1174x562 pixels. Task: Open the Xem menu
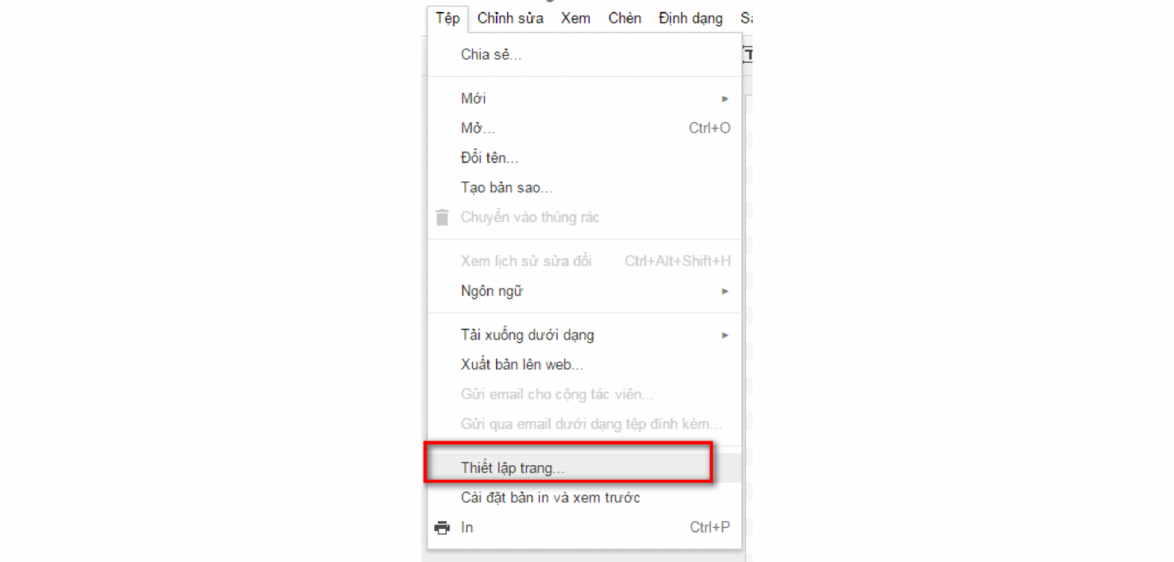click(x=575, y=18)
